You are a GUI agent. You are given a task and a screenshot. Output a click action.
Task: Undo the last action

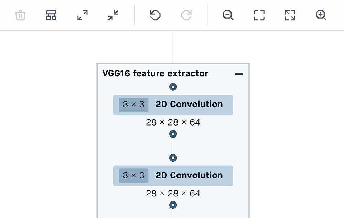(x=155, y=15)
